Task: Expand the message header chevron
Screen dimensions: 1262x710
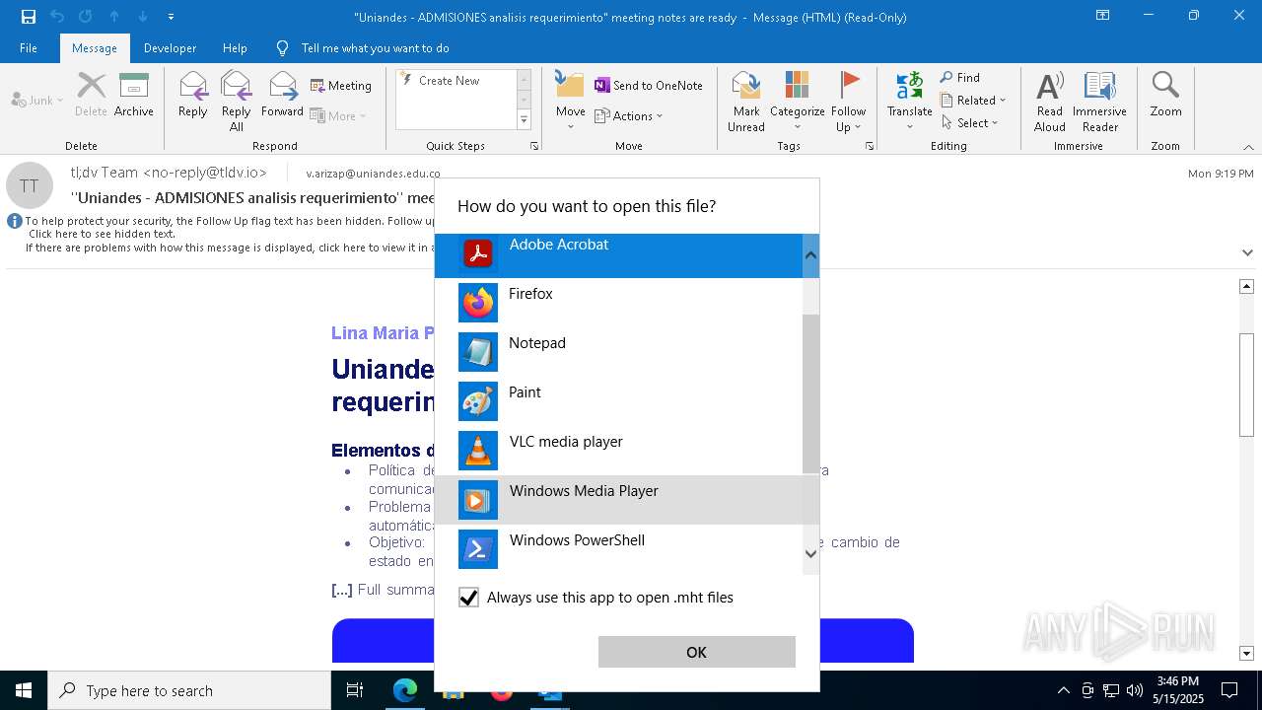Action: coord(1247,252)
